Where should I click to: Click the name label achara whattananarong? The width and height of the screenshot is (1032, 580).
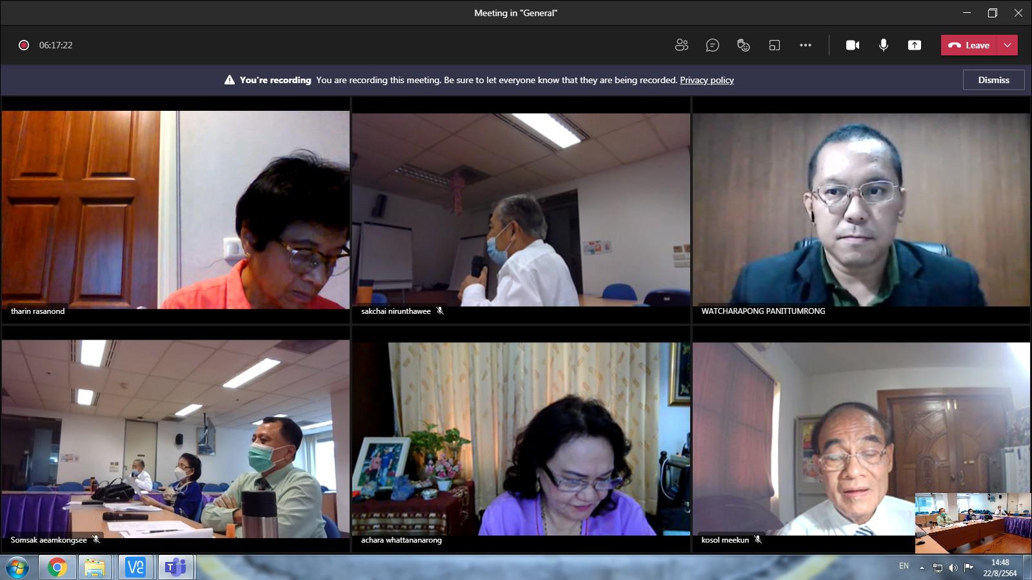coord(401,540)
